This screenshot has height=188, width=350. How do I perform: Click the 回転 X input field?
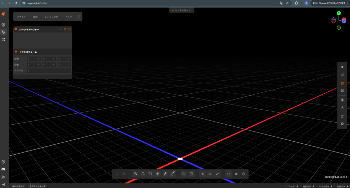34,65
